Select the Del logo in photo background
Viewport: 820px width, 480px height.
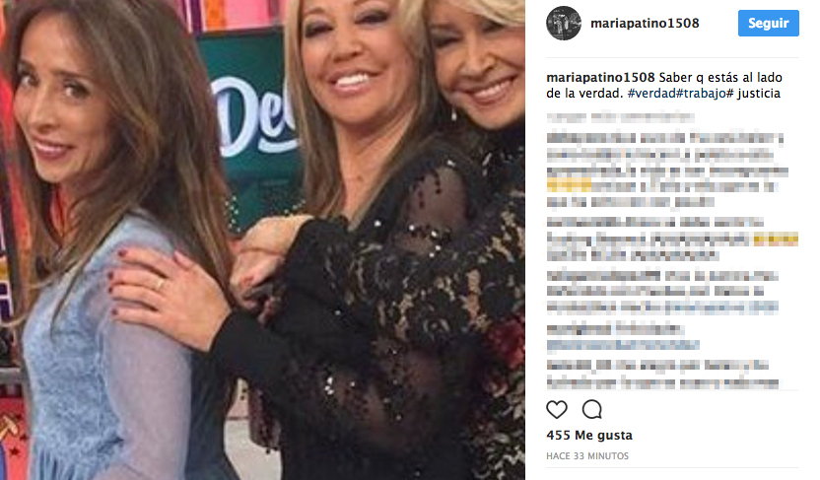pos(254,117)
